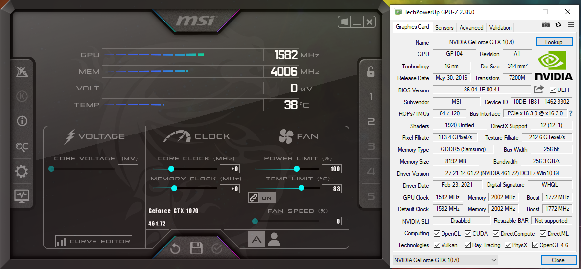Click the fan speed 0 value field

click(x=331, y=221)
